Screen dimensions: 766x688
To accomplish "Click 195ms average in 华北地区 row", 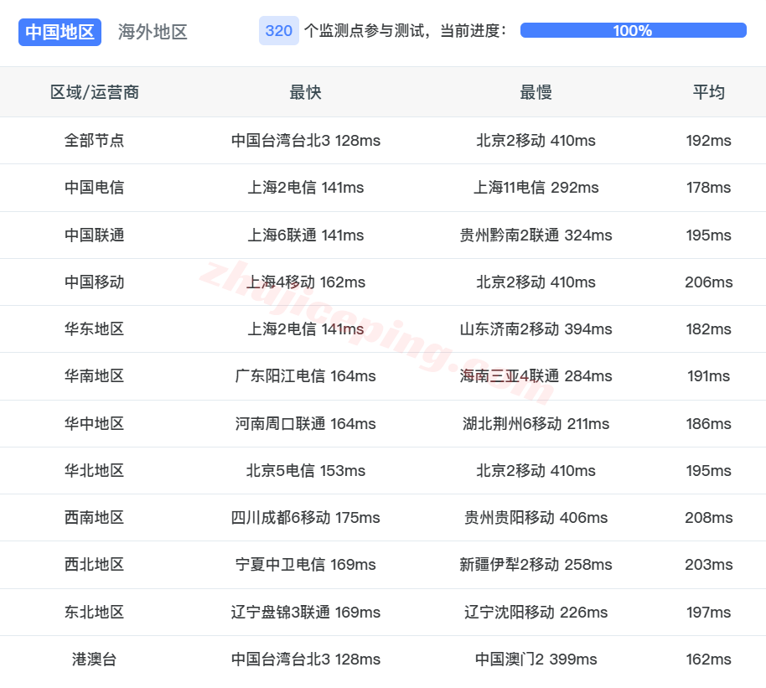I will coord(708,471).
